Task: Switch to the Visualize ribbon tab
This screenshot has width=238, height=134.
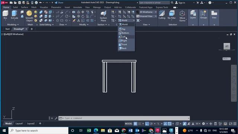Action: 44,7
